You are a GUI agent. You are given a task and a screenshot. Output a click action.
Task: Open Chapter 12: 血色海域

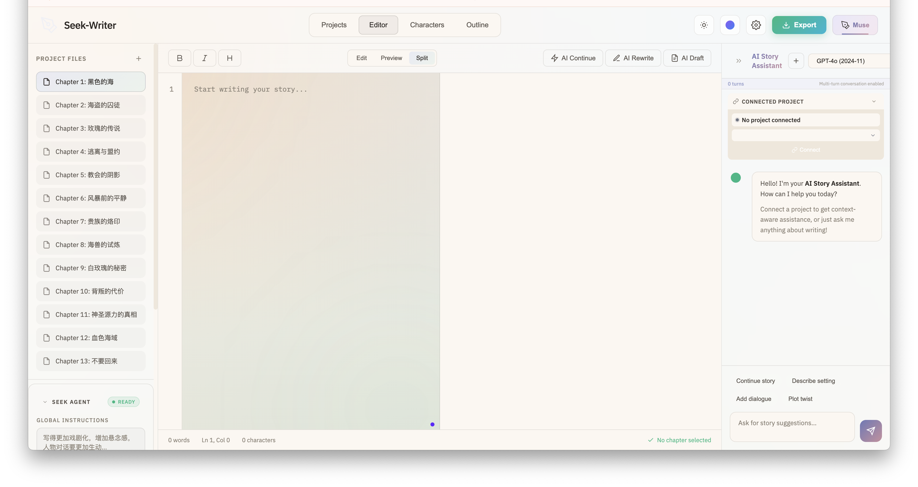pos(91,338)
